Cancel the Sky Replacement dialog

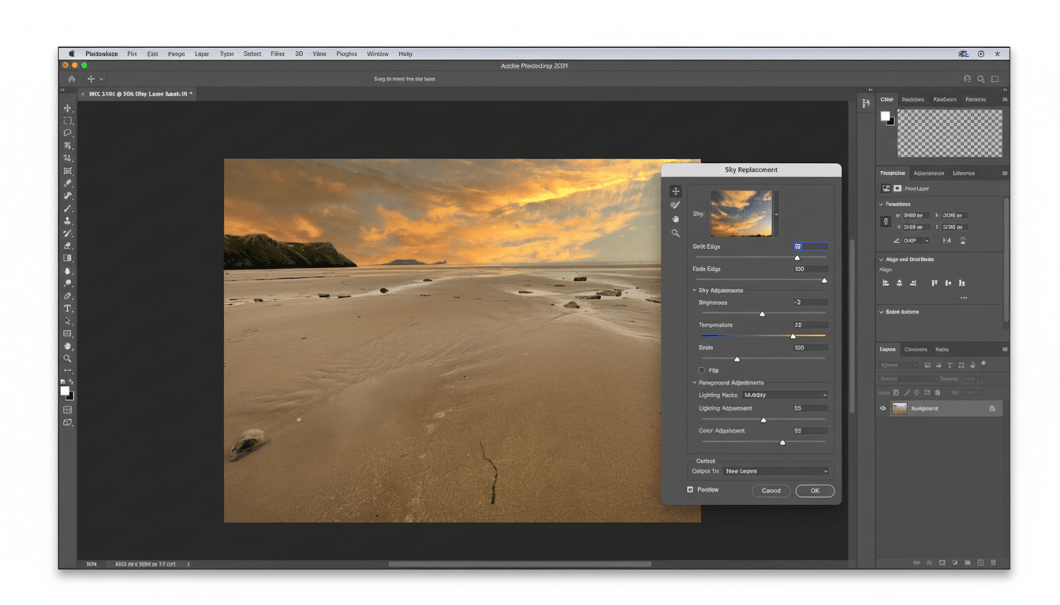click(771, 490)
